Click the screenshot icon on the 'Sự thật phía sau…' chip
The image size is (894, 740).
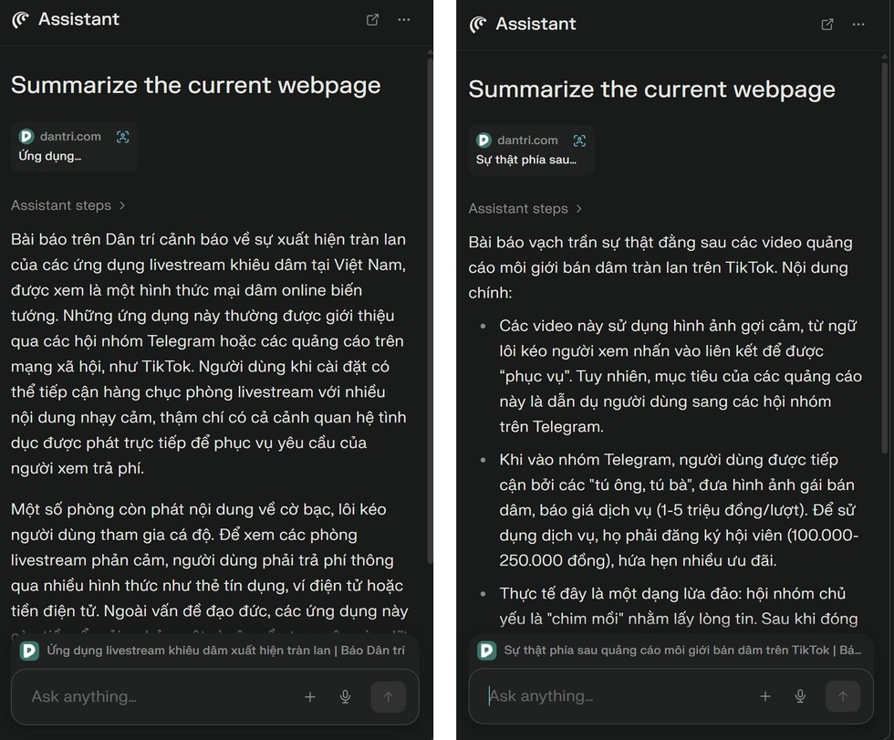(x=579, y=141)
